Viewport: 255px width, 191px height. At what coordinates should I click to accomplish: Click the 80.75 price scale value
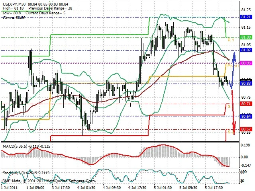pyautogui.click(x=246, y=97)
